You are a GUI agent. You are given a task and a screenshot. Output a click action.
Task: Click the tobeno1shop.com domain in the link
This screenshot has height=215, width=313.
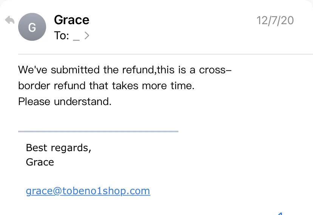(x=106, y=191)
